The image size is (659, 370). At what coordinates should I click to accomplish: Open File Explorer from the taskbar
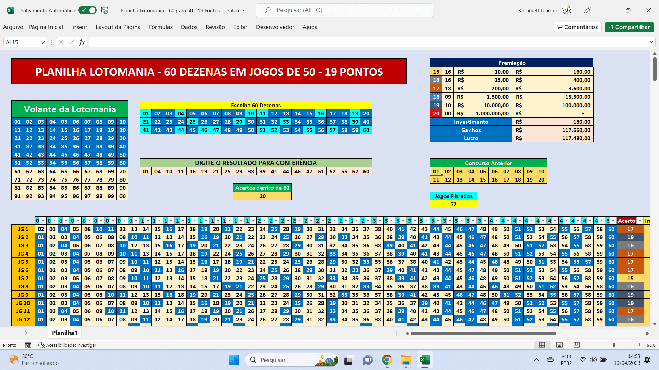(406, 360)
